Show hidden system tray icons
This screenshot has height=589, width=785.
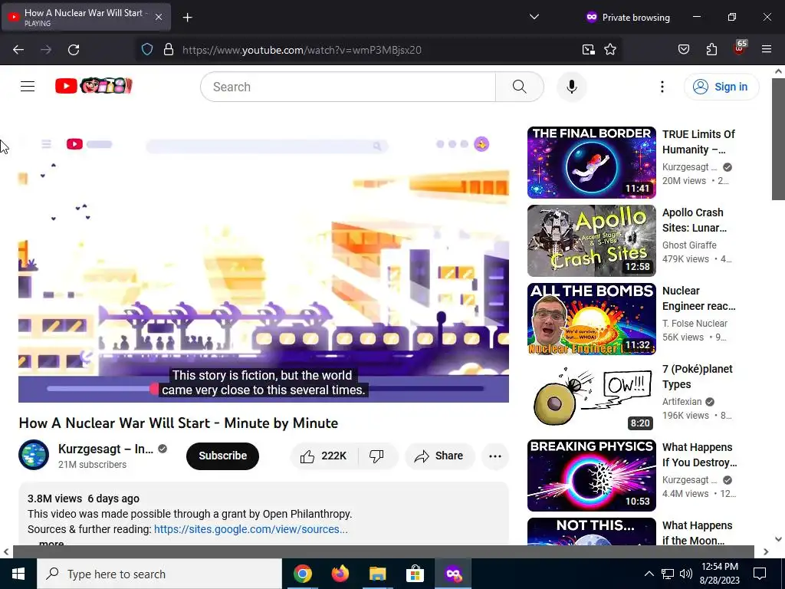[x=649, y=574]
